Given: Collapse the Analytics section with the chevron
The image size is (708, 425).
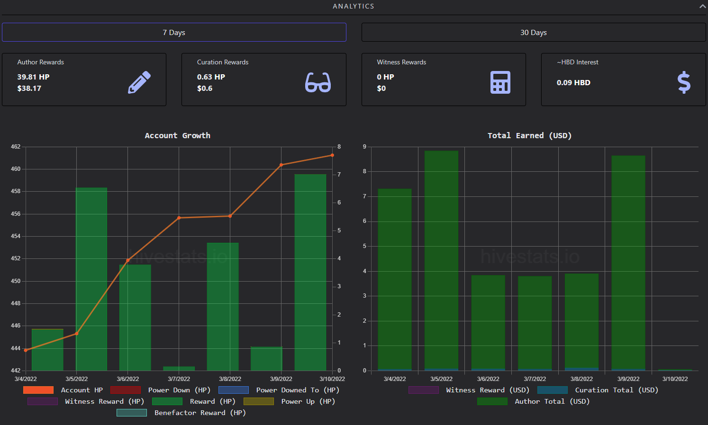Looking at the screenshot, I should point(702,6).
